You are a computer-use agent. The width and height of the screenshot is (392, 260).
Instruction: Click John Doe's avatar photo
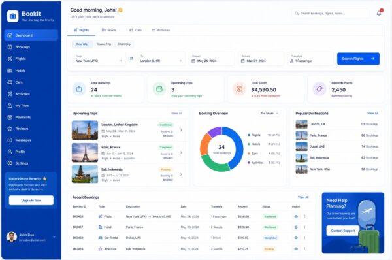click(x=12, y=237)
